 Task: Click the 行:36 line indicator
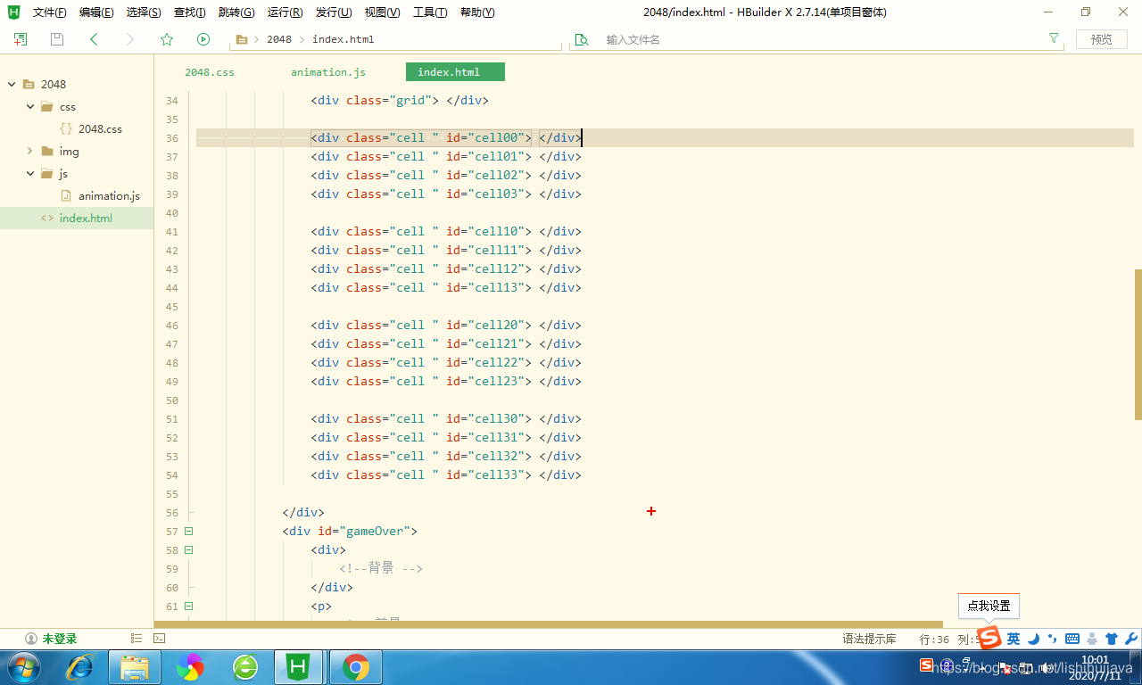(935, 639)
